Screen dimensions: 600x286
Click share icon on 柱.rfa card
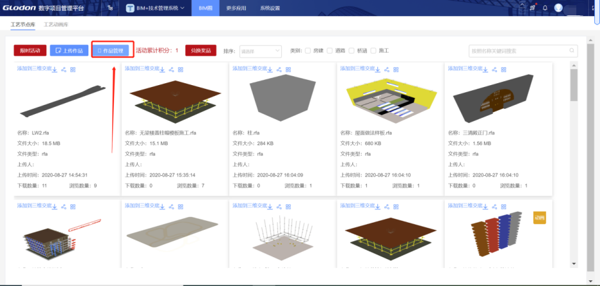click(x=279, y=70)
